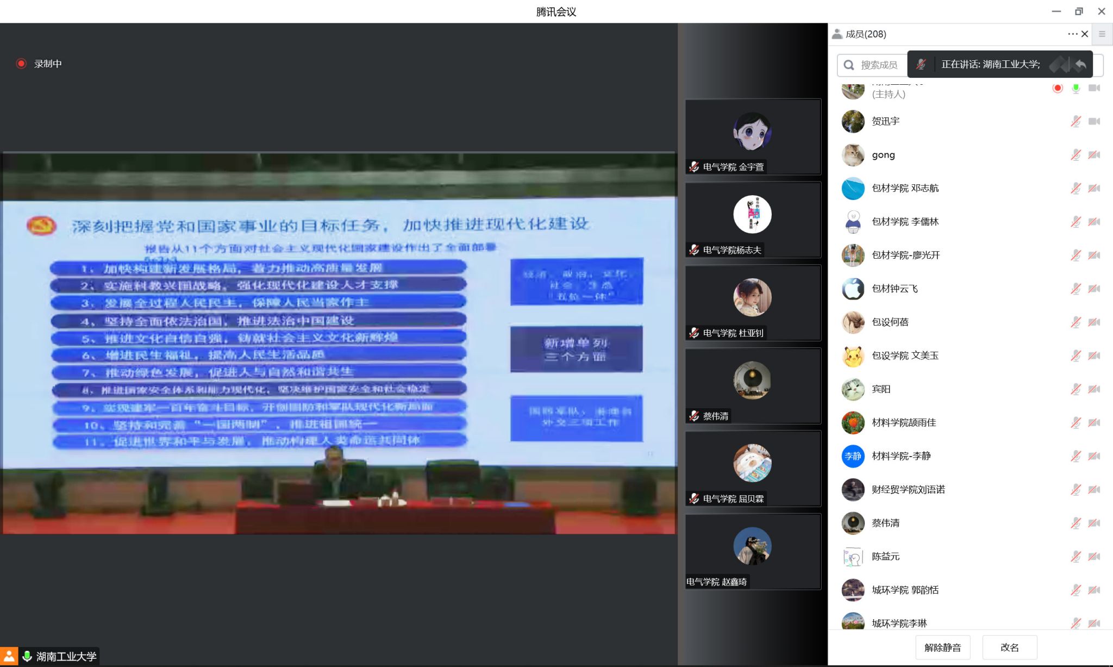
Task: Toggle camera for 包材学院 邓志航
Action: [x=1094, y=188]
